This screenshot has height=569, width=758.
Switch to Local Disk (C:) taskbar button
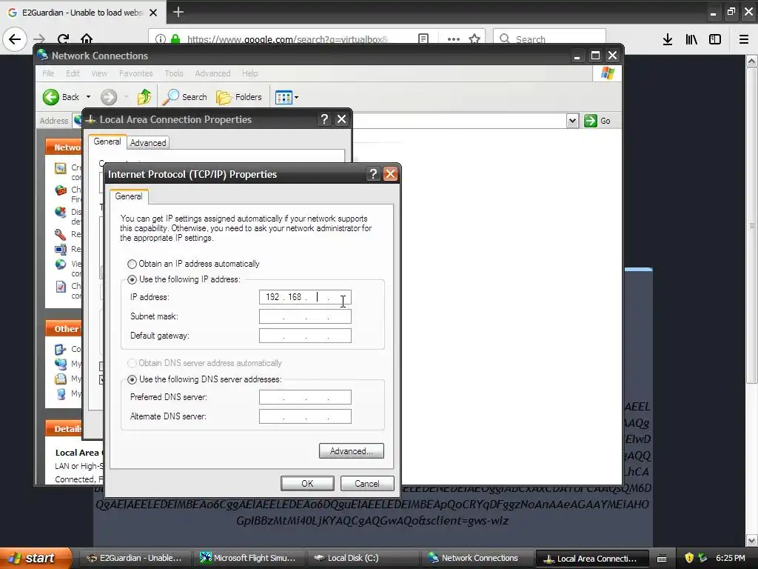coord(363,559)
